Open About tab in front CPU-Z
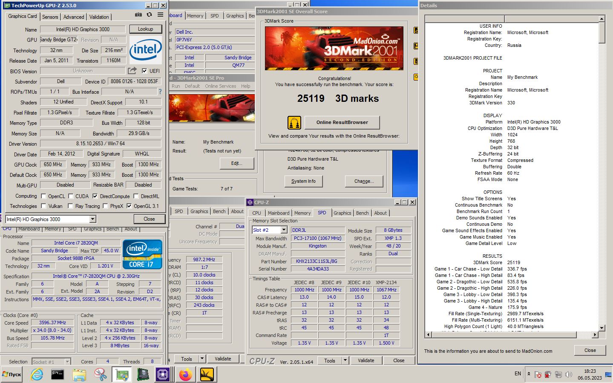Screen dimensions: 613x383 click(x=380, y=213)
